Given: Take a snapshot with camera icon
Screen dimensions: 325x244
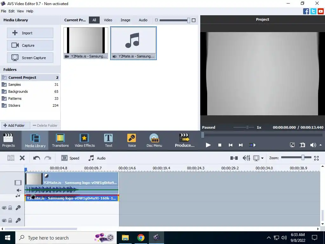Looking at the screenshot, I should coord(302,145).
